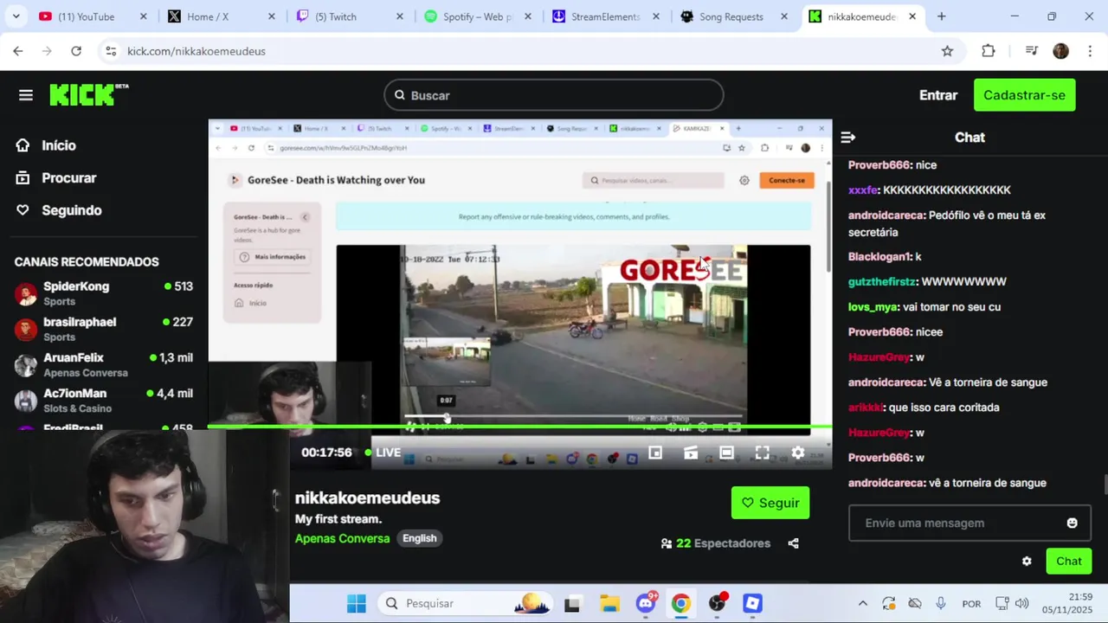
Task: Click the browser address bar URL
Action: 196,51
